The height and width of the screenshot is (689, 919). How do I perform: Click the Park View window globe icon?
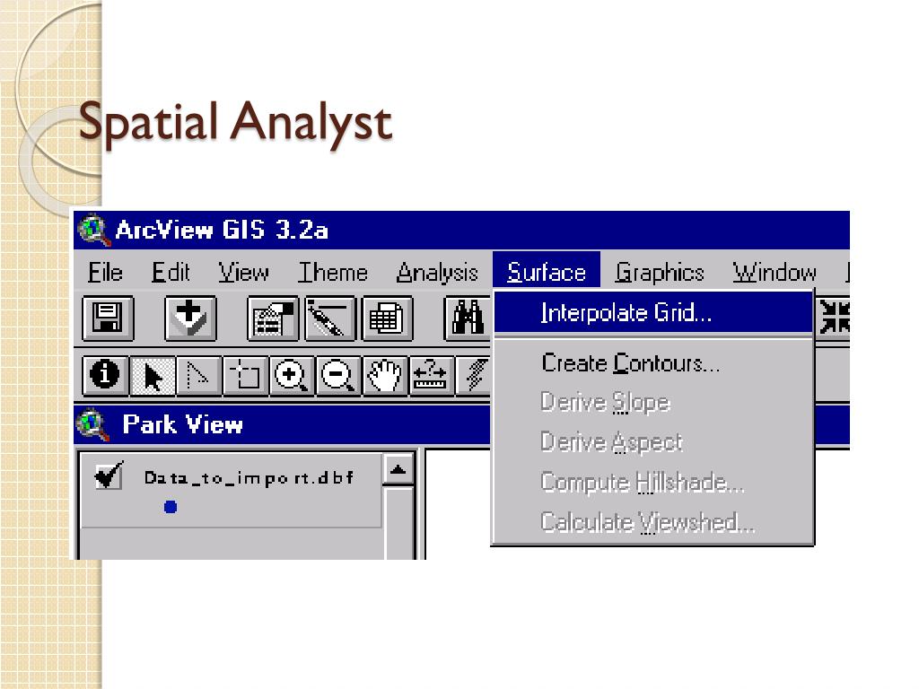tap(93, 424)
